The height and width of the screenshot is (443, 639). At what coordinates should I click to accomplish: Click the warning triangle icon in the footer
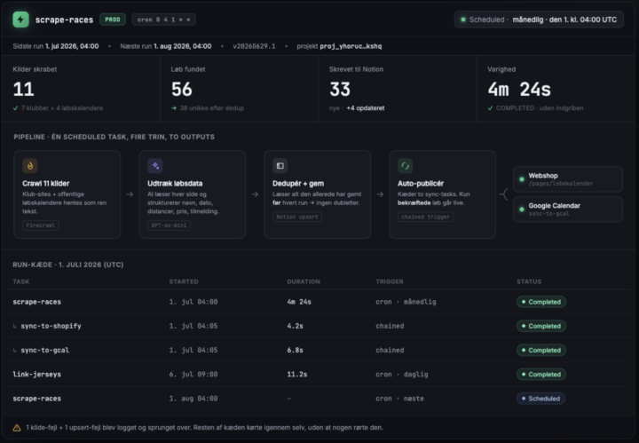17,428
